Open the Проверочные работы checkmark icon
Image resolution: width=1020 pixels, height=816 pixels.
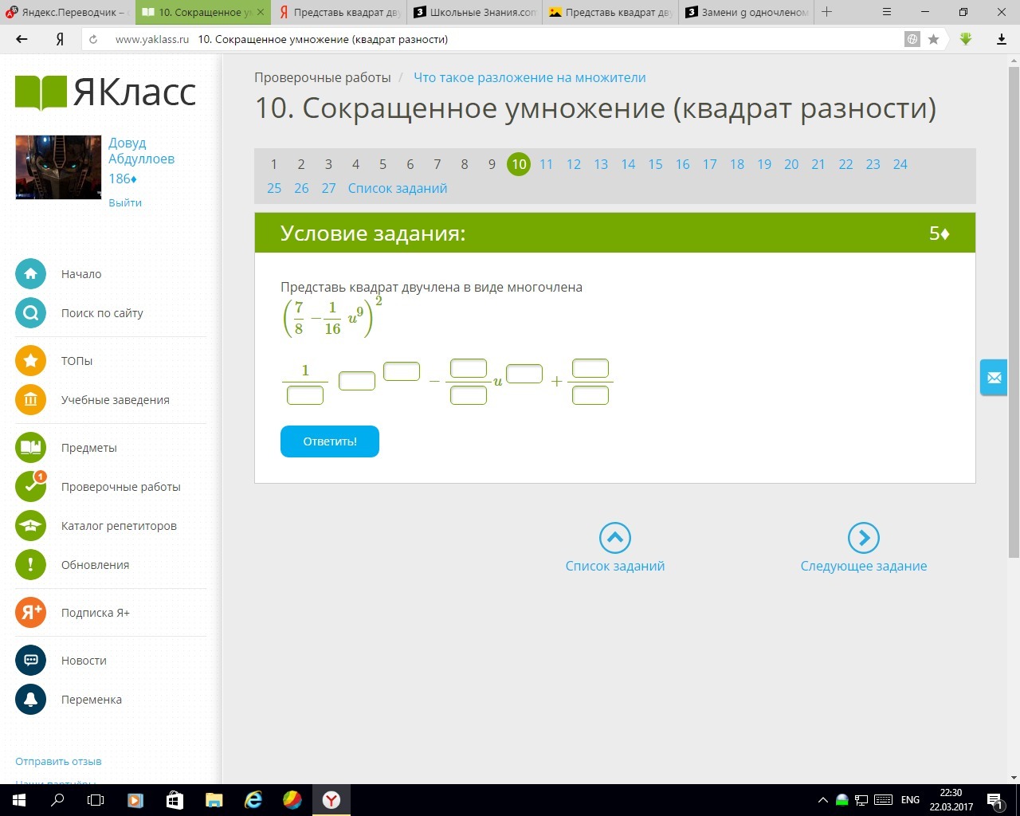(x=30, y=487)
